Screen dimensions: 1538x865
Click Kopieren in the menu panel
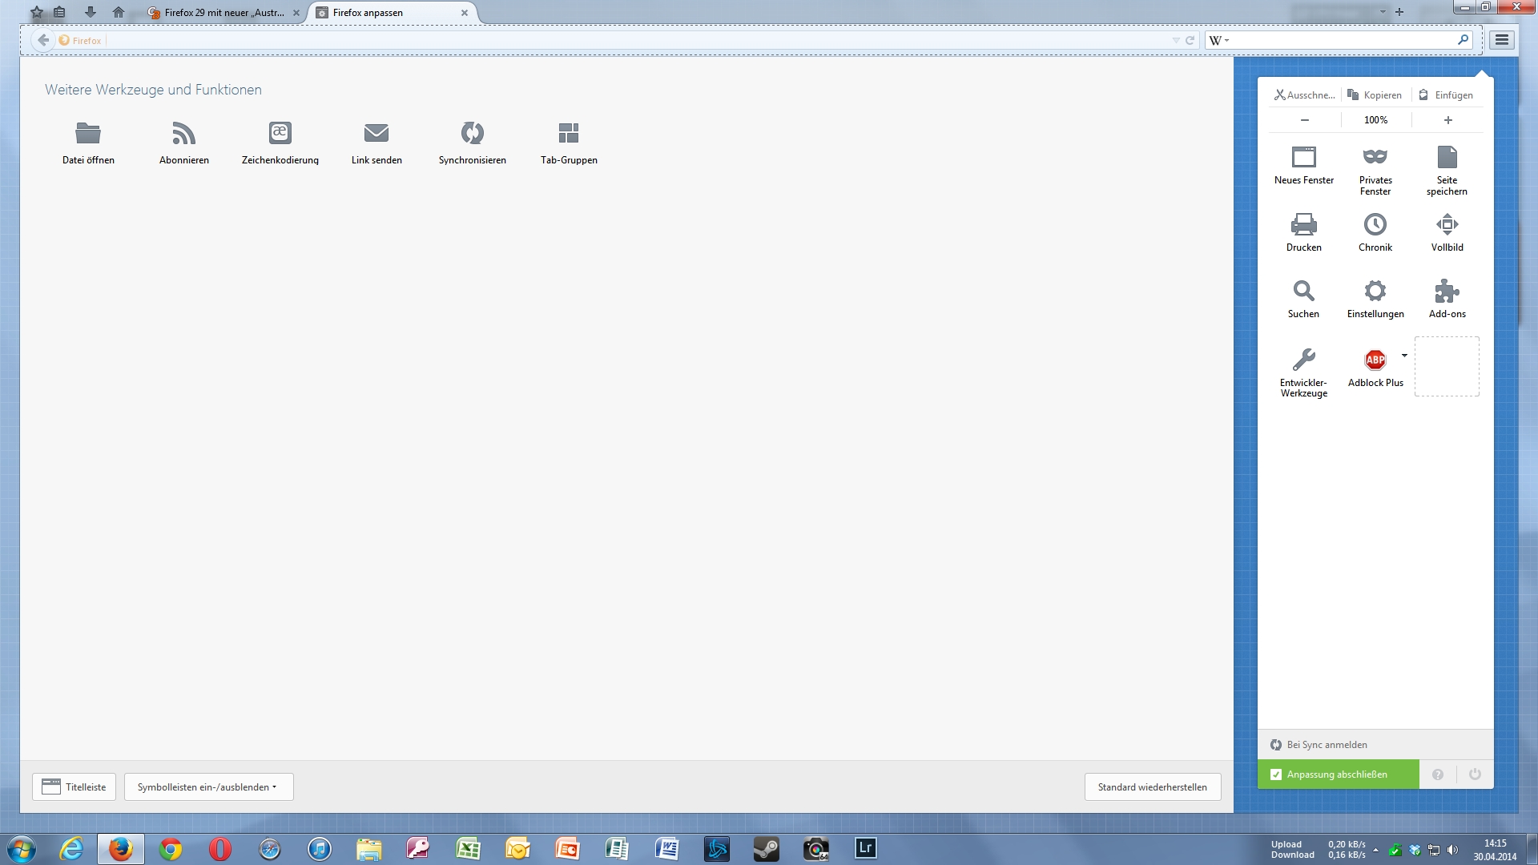(1375, 95)
